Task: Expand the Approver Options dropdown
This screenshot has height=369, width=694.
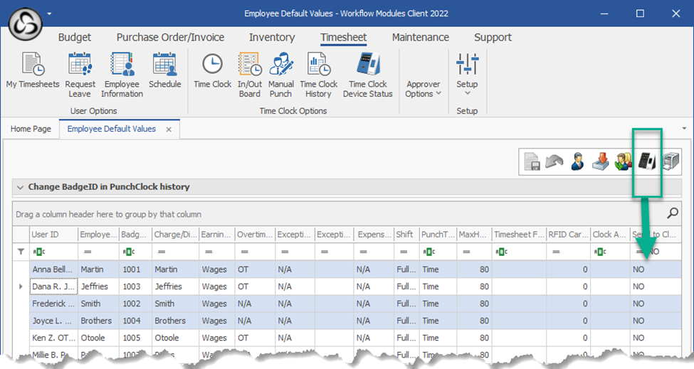Action: [423, 89]
